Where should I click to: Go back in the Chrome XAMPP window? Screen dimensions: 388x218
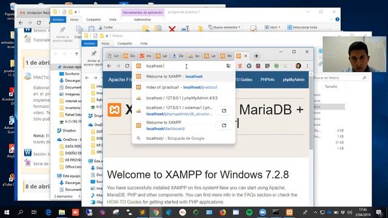109,66
